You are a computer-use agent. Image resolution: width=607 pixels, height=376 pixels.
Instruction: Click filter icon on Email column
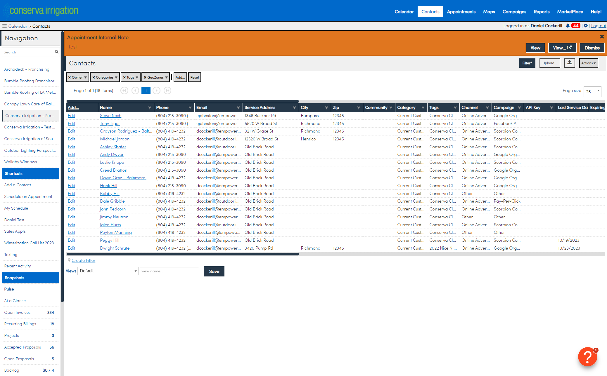(x=238, y=107)
